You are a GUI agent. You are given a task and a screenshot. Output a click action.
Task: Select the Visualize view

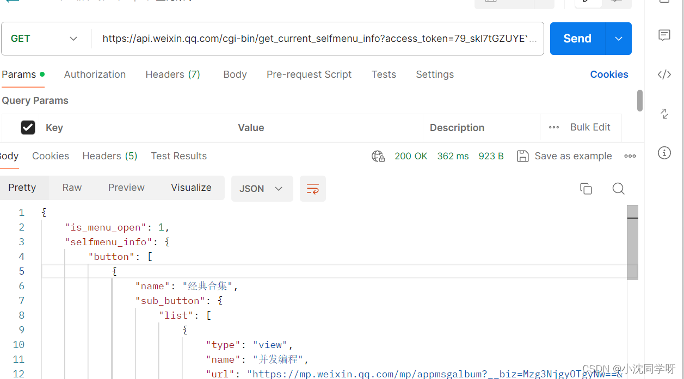coord(191,188)
